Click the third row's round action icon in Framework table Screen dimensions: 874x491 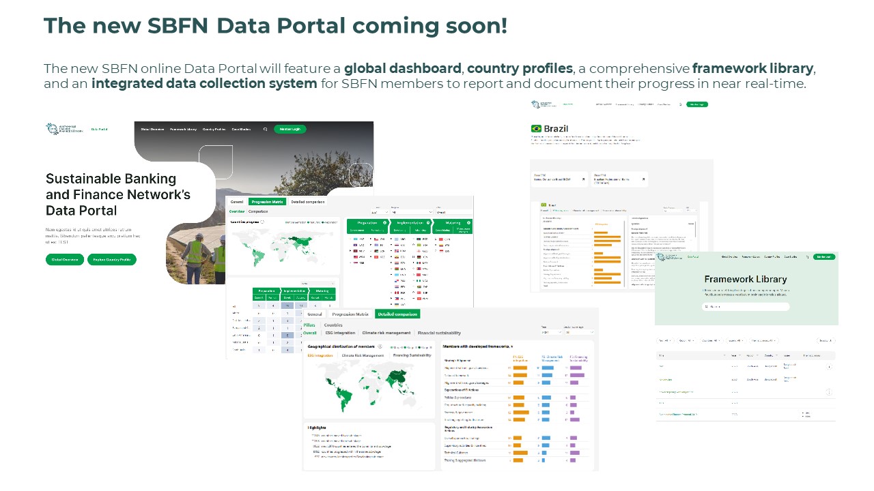pyautogui.click(x=829, y=392)
